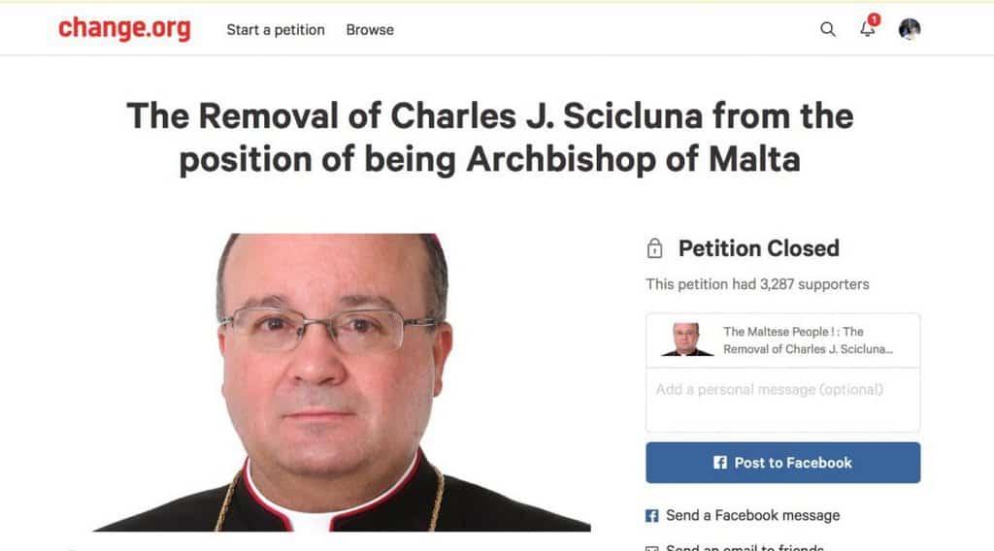The width and height of the screenshot is (994, 551).
Task: Open the notifications bell
Action: [x=868, y=29]
